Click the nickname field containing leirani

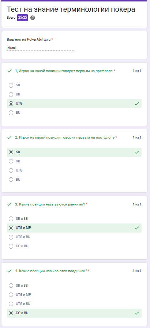pos(41,48)
